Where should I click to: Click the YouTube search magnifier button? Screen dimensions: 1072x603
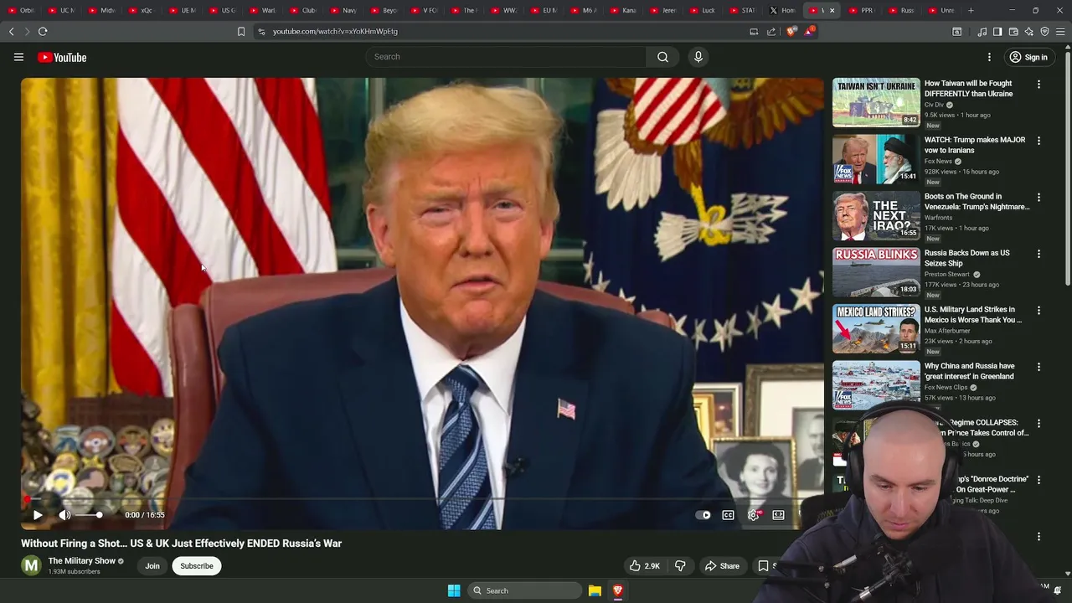(x=662, y=57)
